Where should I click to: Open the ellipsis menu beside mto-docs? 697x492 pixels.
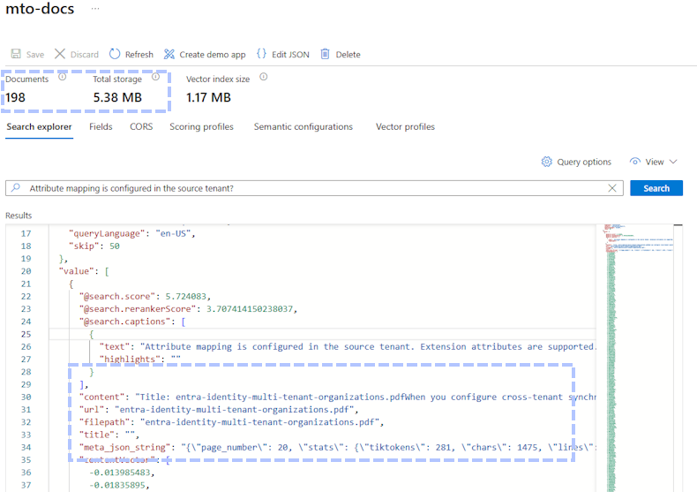[95, 9]
